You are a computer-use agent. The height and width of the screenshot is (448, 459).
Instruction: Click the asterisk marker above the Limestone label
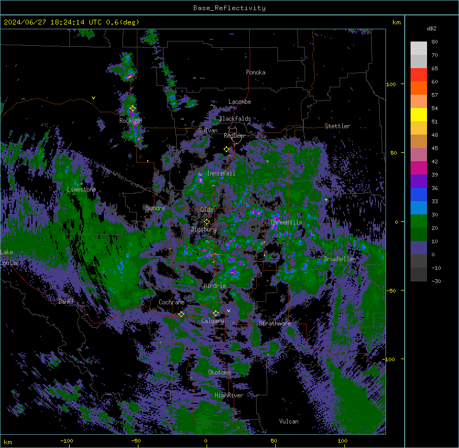81,184
